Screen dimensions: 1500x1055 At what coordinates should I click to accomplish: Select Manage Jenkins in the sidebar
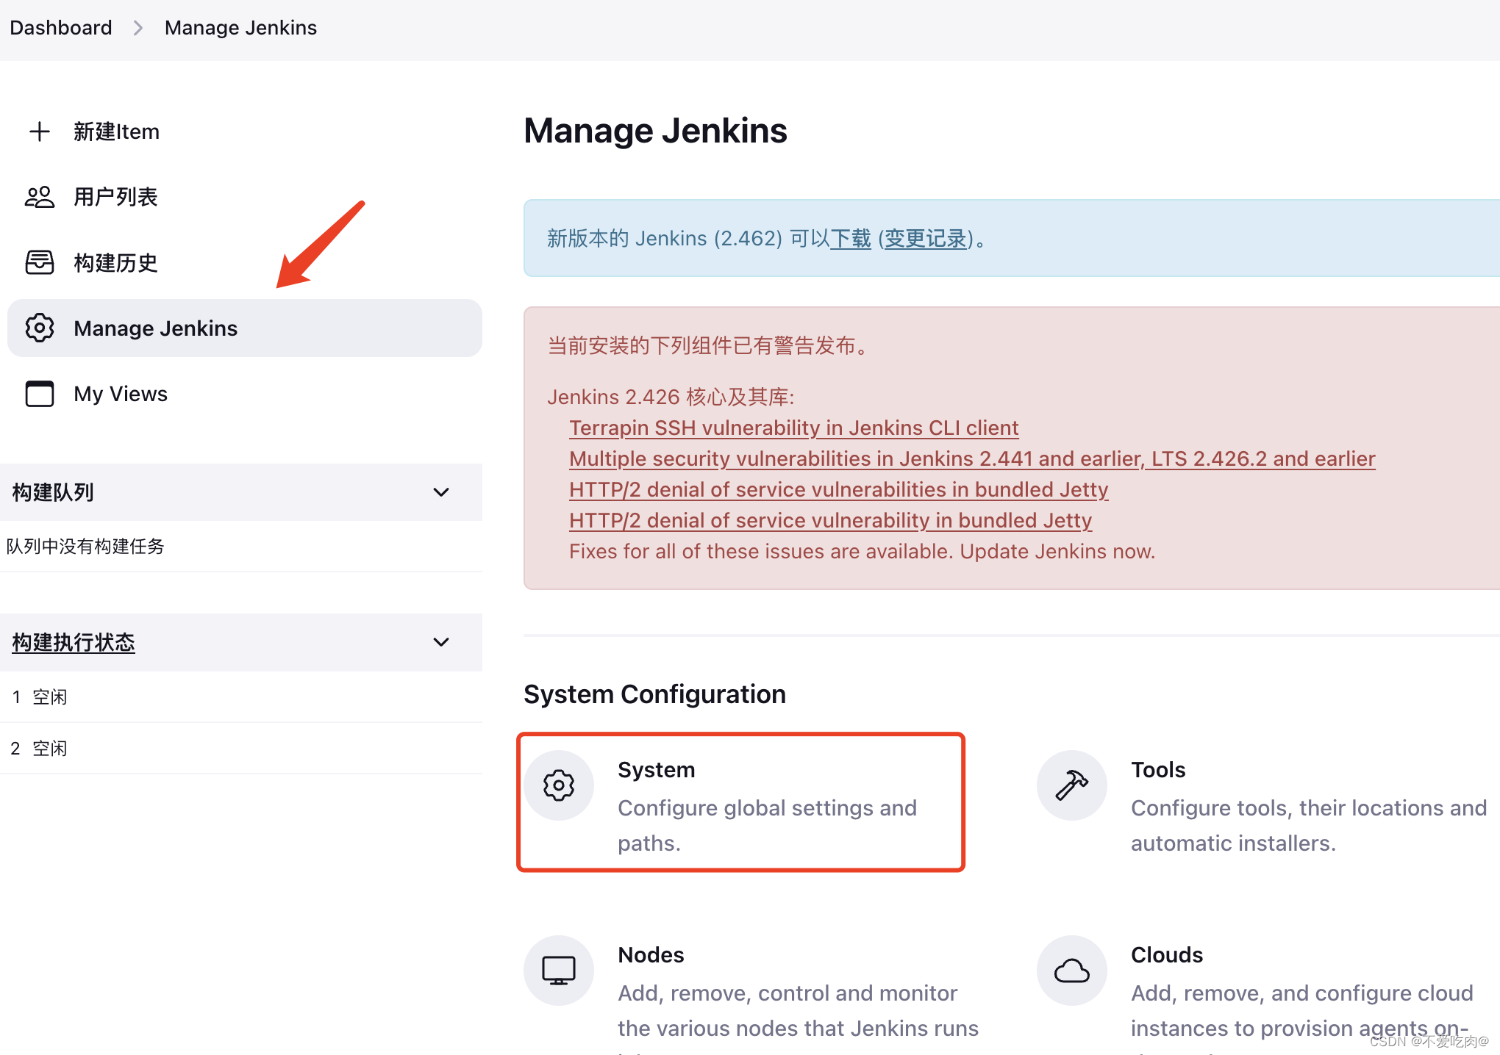tap(245, 328)
